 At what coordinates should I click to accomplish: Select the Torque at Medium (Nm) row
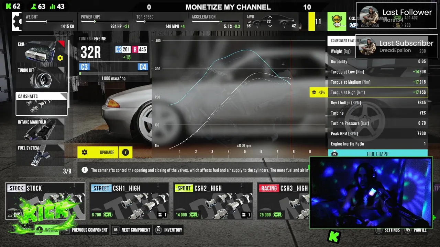[378, 82]
